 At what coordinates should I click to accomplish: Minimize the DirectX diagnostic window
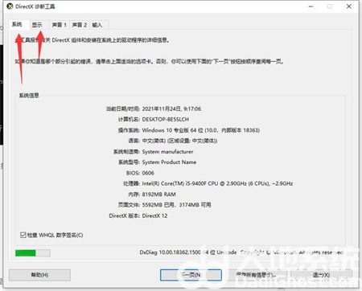tap(311, 6)
